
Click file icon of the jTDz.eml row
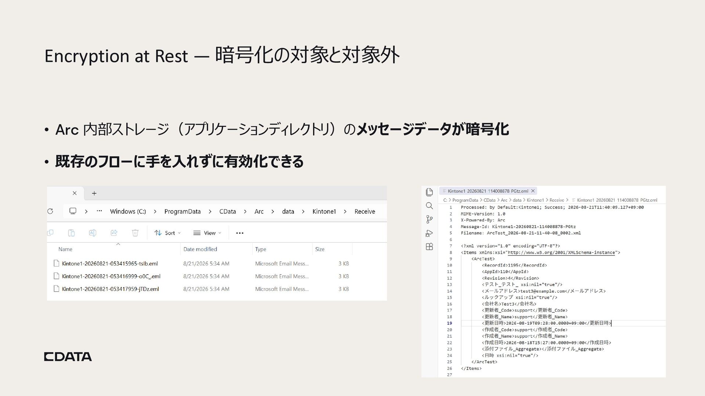[x=57, y=289]
